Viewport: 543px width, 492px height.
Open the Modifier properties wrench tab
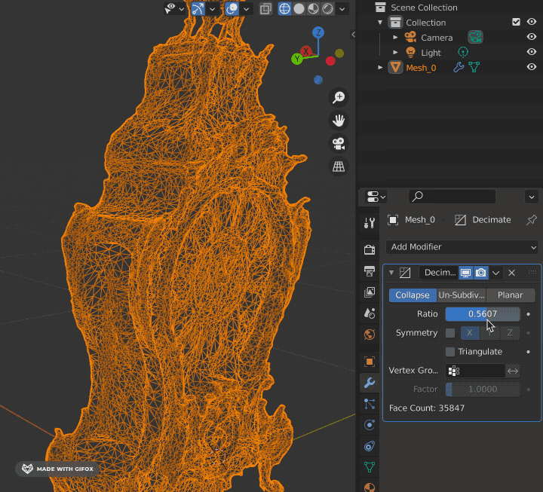click(369, 383)
